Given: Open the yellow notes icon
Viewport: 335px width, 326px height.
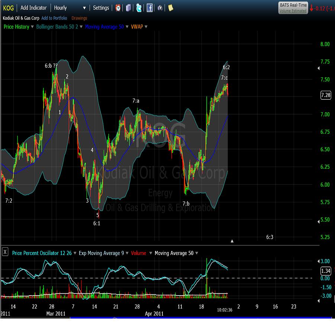Looking at the screenshot, I should click(171, 8).
